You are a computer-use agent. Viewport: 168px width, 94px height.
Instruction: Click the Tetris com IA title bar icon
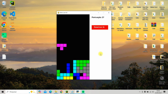point(58,13)
